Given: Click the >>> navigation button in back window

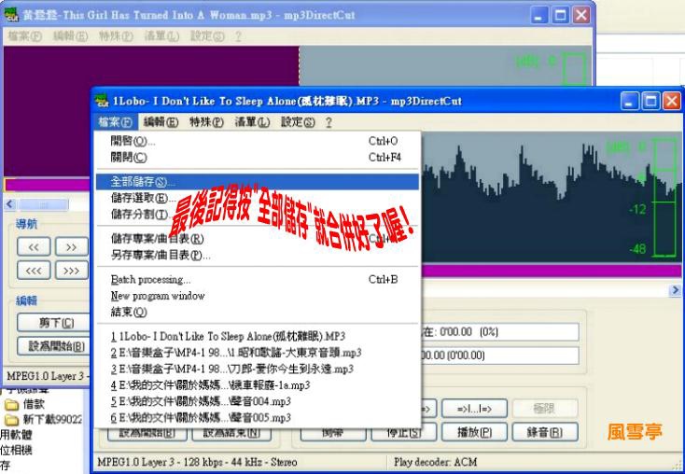Looking at the screenshot, I should (72, 271).
